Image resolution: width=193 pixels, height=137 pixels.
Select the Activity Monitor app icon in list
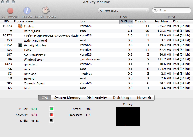pyautogui.click(x=20, y=45)
